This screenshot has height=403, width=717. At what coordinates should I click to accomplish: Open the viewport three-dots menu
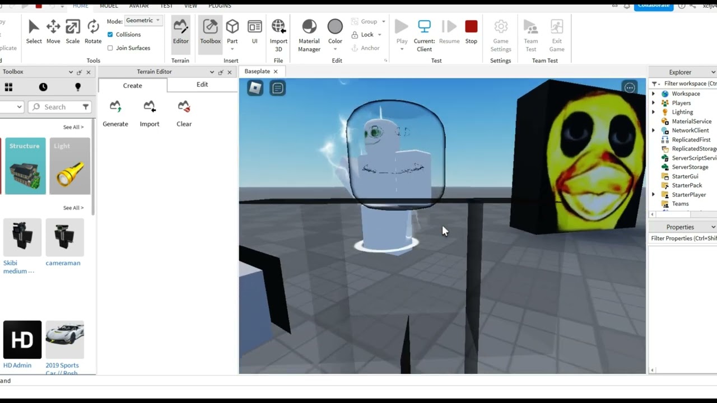pos(630,88)
